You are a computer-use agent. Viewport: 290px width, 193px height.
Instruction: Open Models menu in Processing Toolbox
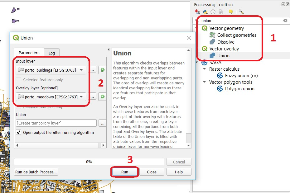point(197,12)
